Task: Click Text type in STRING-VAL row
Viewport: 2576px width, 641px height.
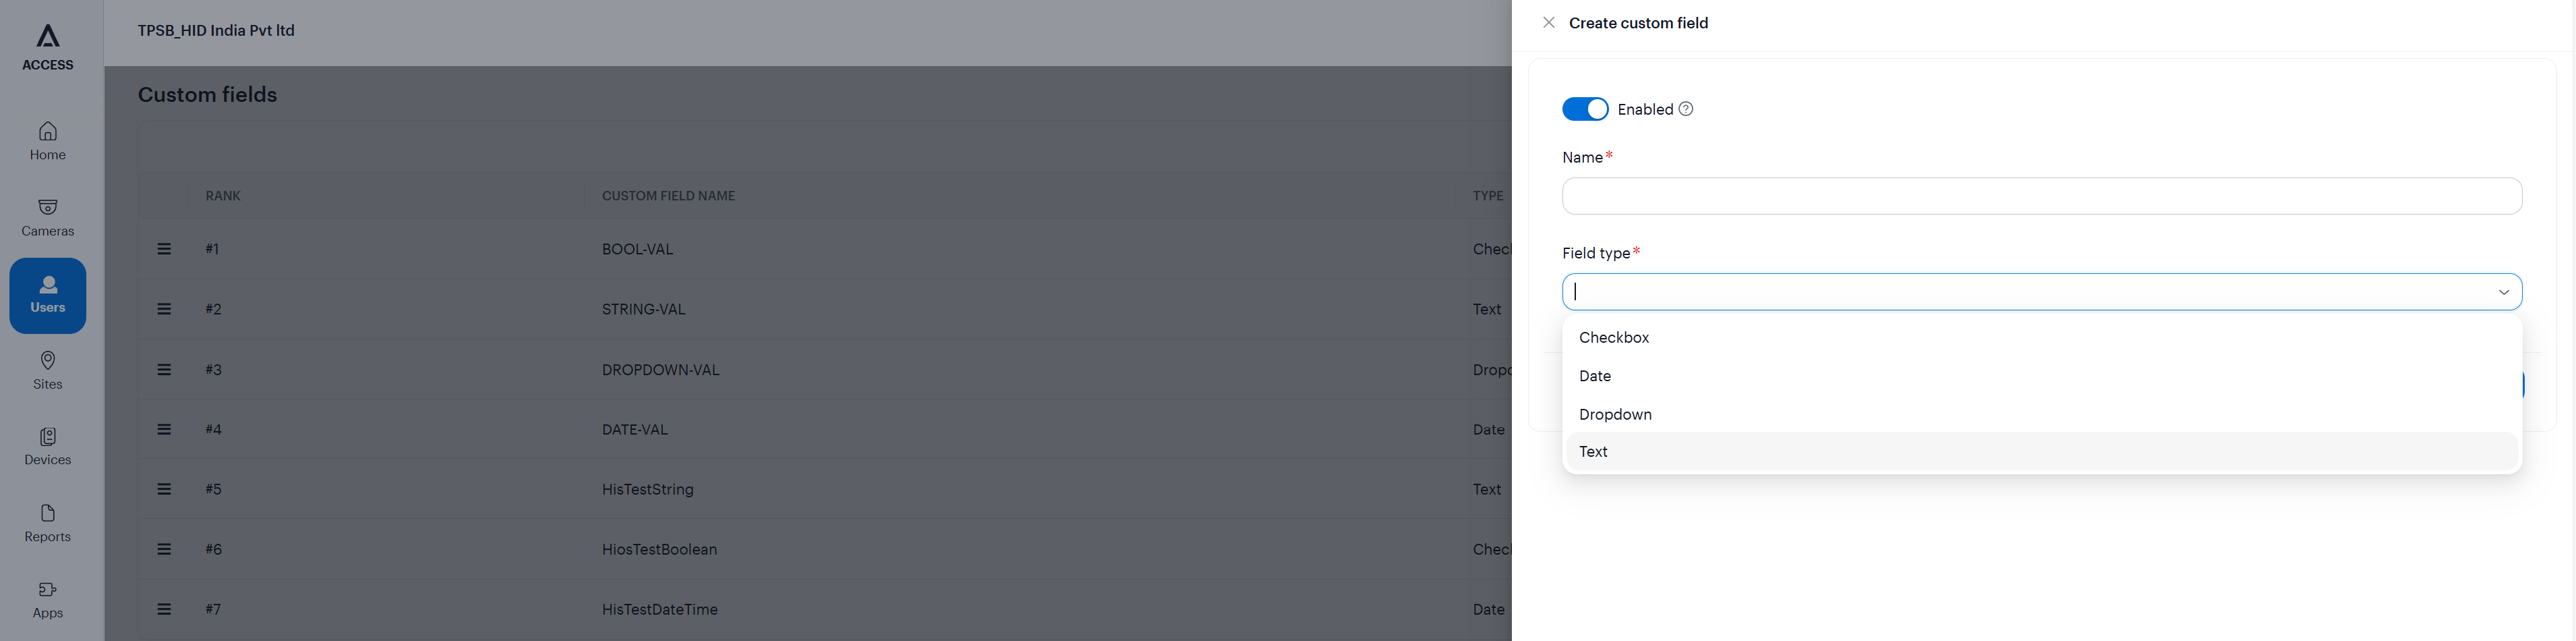Action: point(1486,309)
